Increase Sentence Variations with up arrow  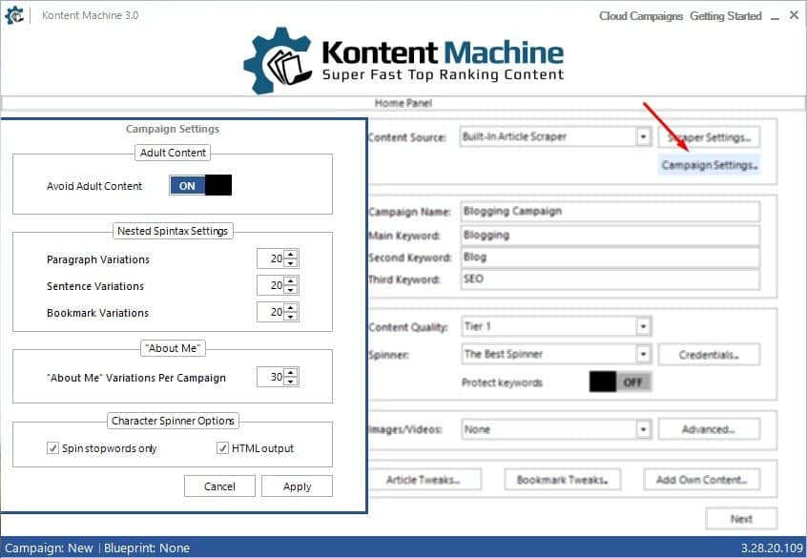click(291, 280)
